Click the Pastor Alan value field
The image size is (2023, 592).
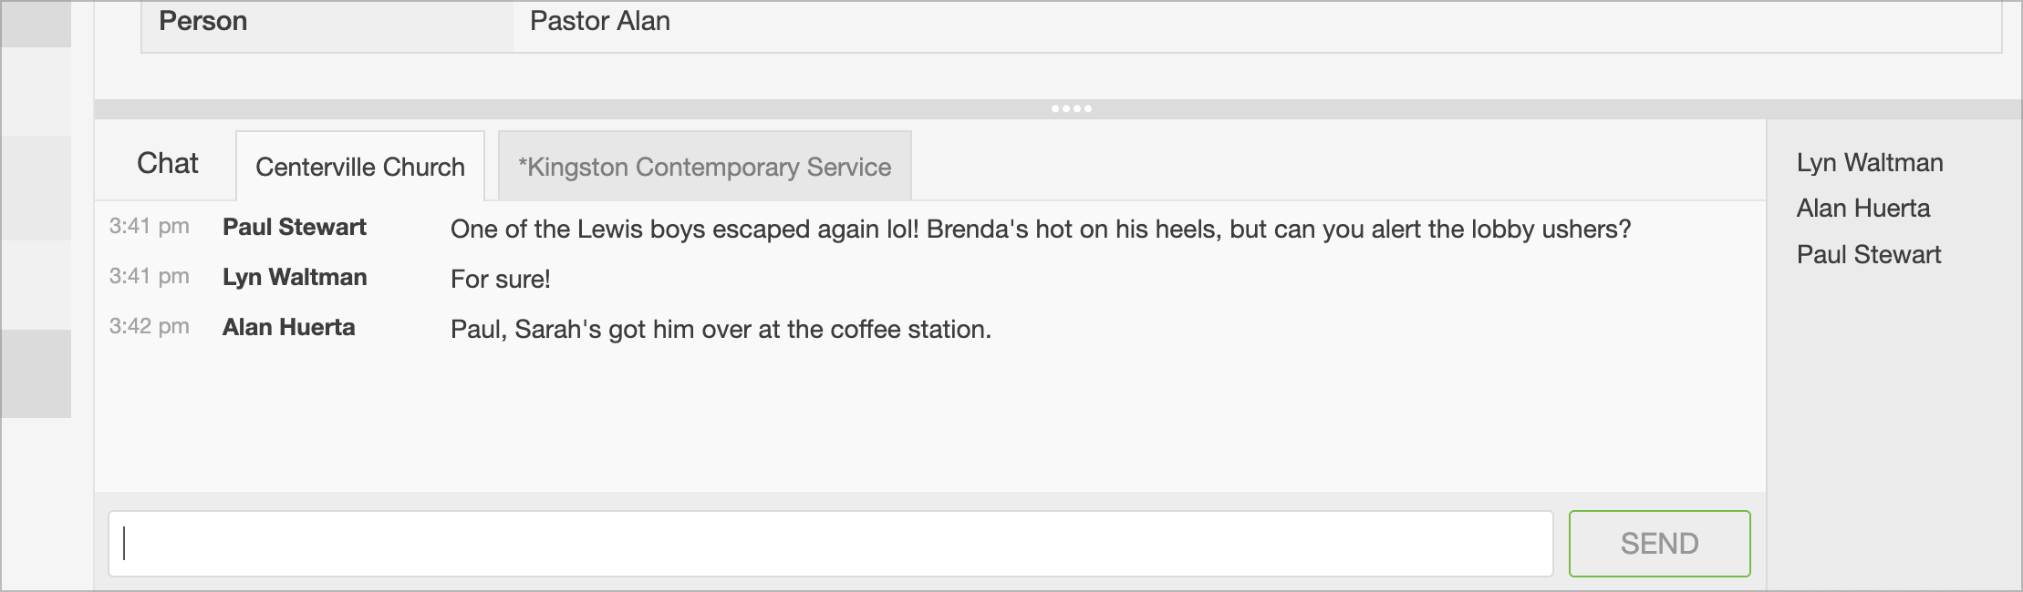click(x=599, y=21)
